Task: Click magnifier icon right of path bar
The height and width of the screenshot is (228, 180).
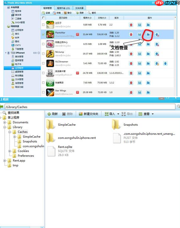Action: (x=178, y=106)
